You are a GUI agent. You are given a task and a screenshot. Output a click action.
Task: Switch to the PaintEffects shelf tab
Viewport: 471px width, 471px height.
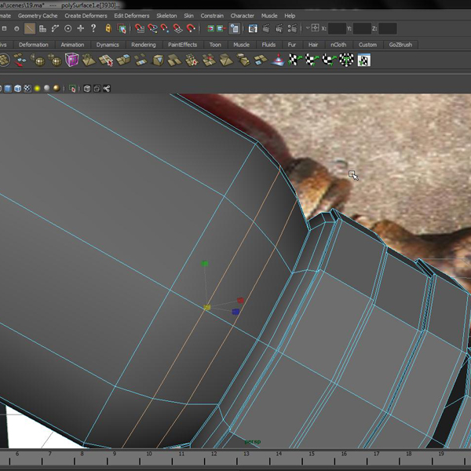[182, 45]
